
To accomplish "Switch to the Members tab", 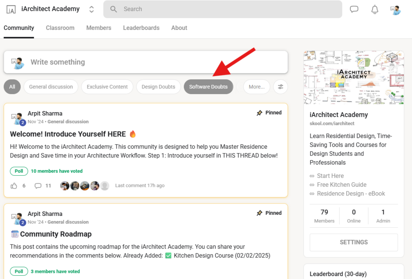I will pos(99,28).
